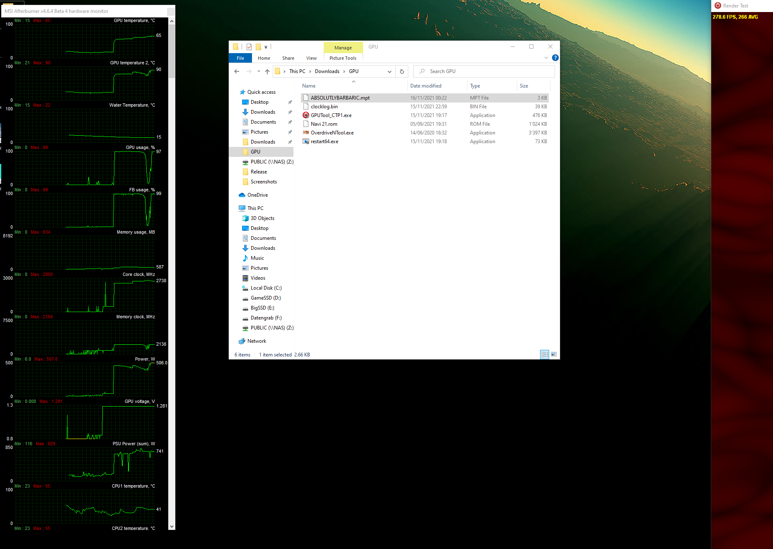This screenshot has width=773, height=549.
Task: Select the restart64.exe file icon
Action: pyautogui.click(x=306, y=142)
